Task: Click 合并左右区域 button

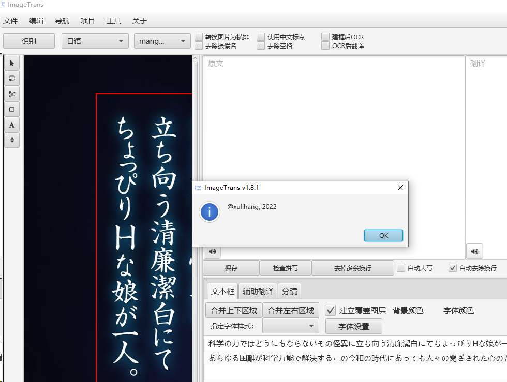Action: pos(291,311)
